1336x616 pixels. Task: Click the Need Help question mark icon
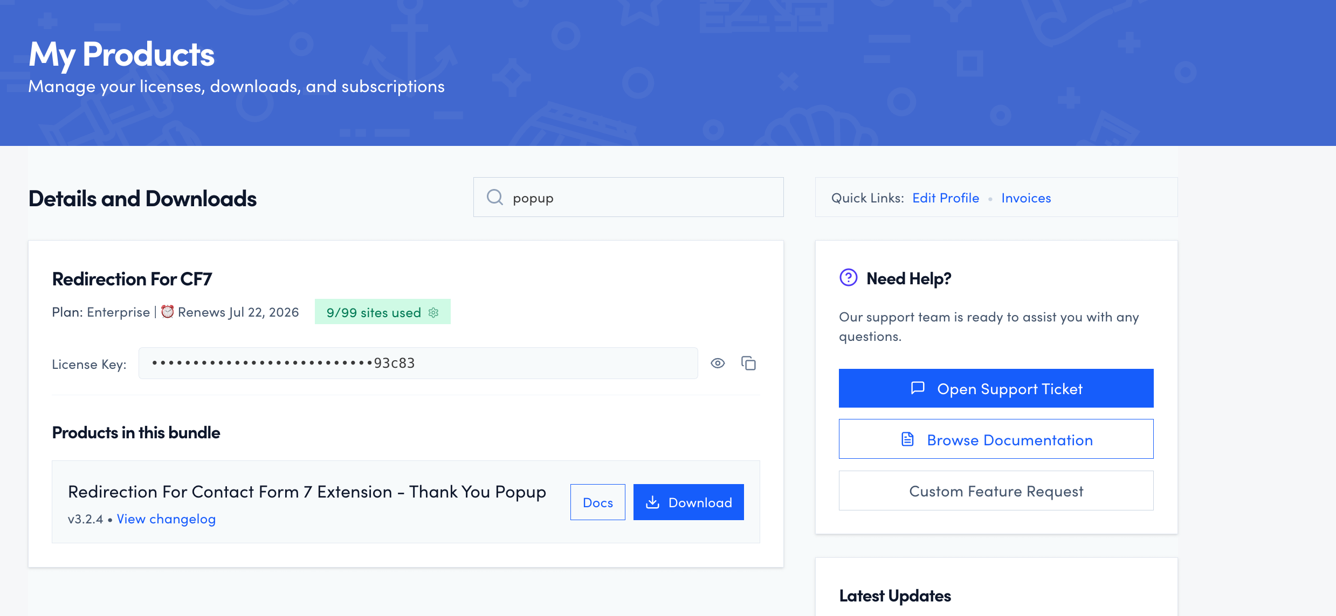click(x=848, y=278)
